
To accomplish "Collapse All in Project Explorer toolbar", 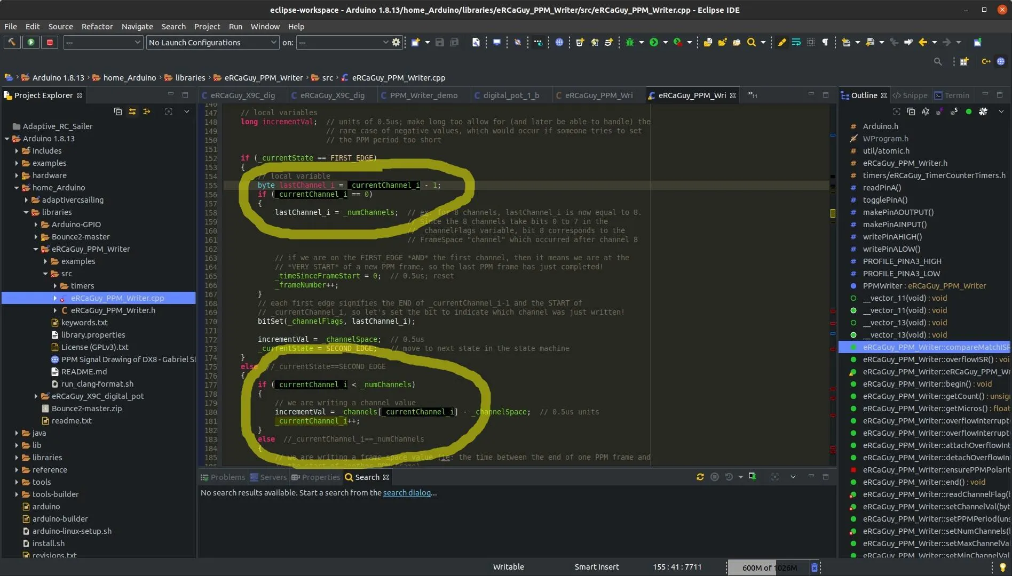I will [118, 111].
